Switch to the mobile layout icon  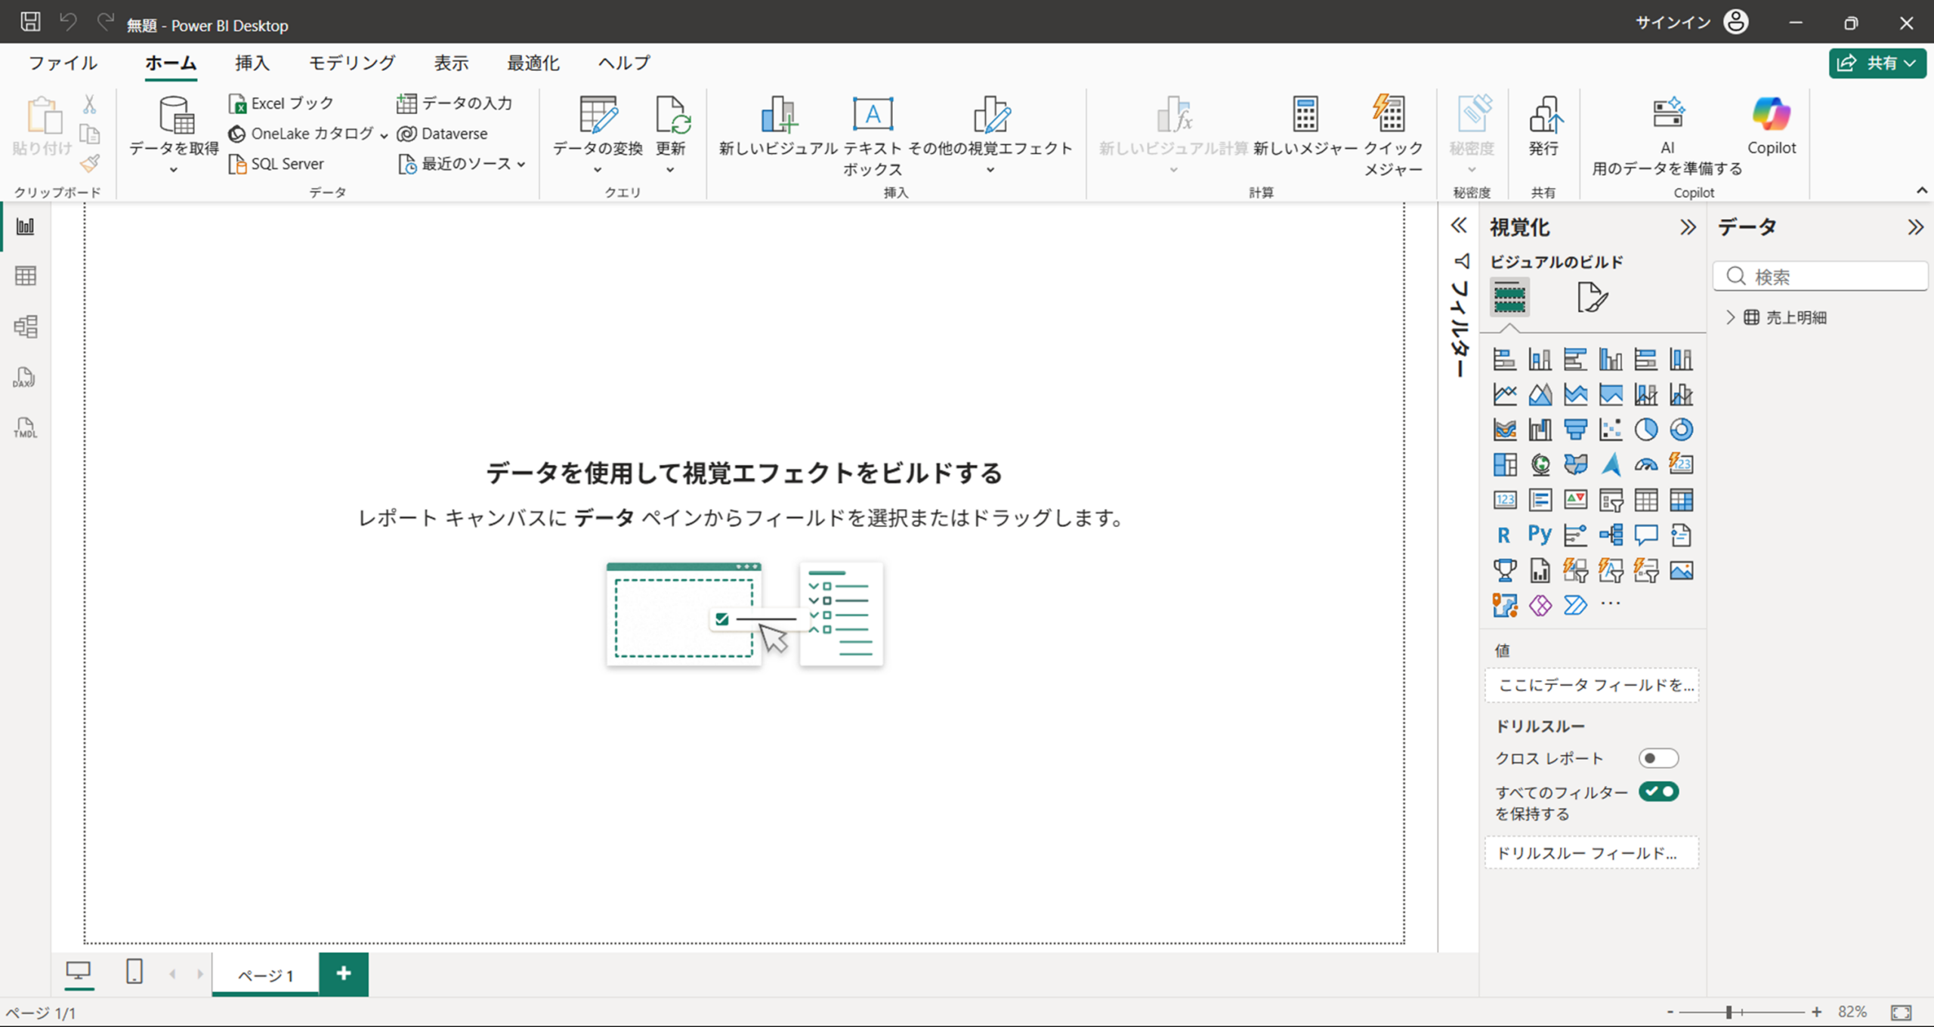134,971
